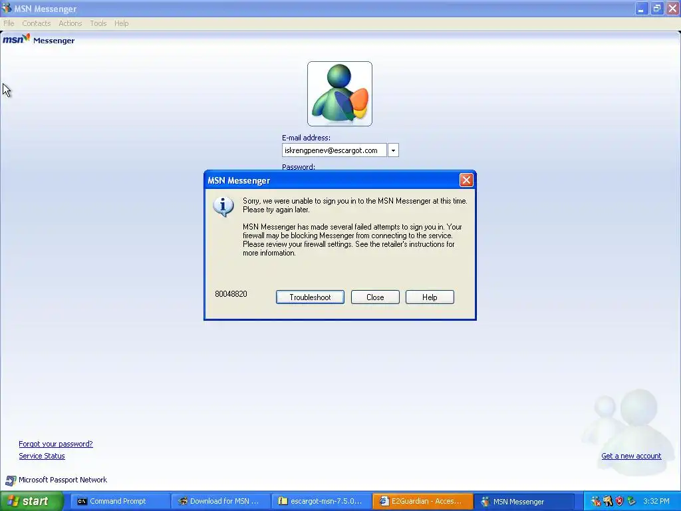Click the msn butterfly logo
The image size is (681, 511).
click(17, 39)
